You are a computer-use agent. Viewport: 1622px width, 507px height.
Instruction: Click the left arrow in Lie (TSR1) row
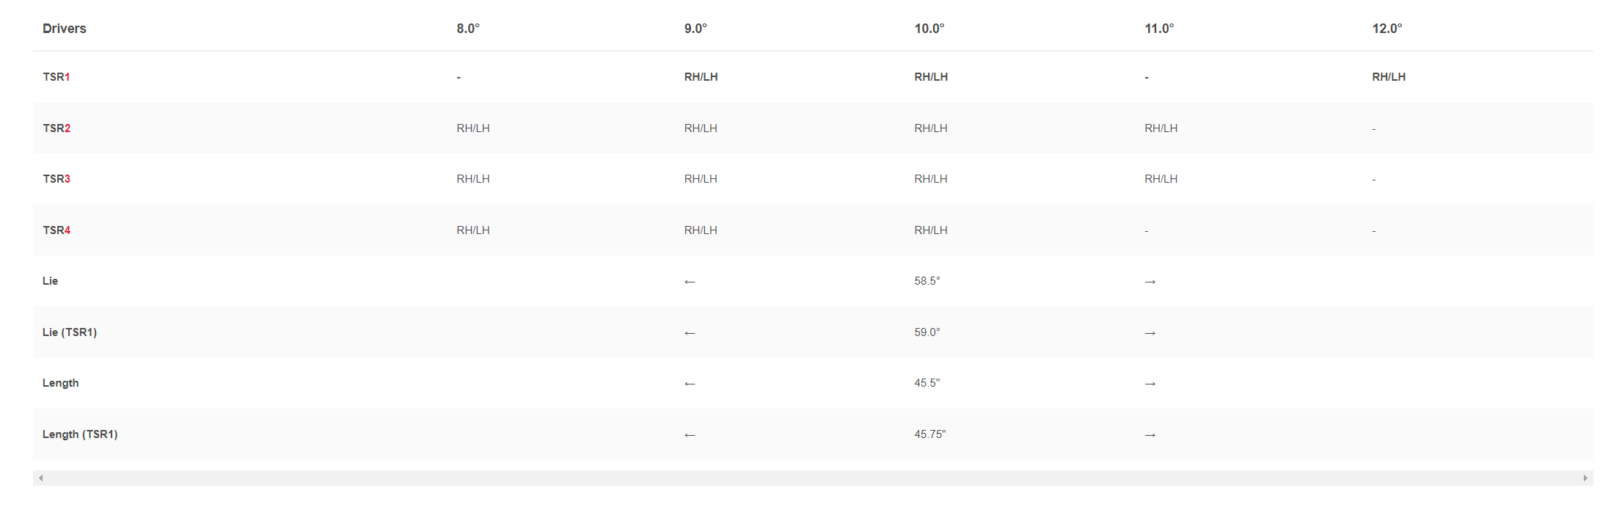coord(690,333)
